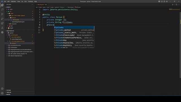Click the Split Editor Right icon
181x102 pixels.
click(x=176, y=5)
